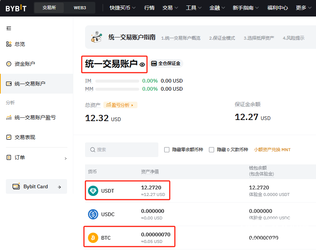
Task: Toggle balance visibility with the eye icon
Action: (142, 65)
